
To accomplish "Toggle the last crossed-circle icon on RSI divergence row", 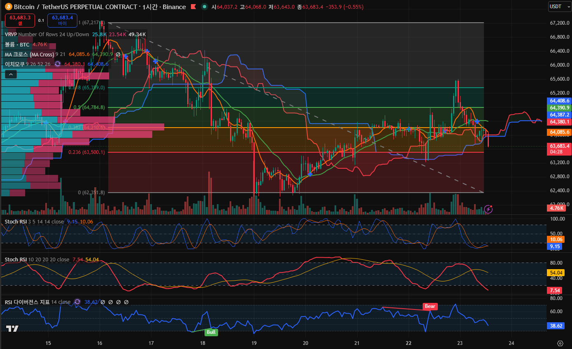I will pos(126,302).
